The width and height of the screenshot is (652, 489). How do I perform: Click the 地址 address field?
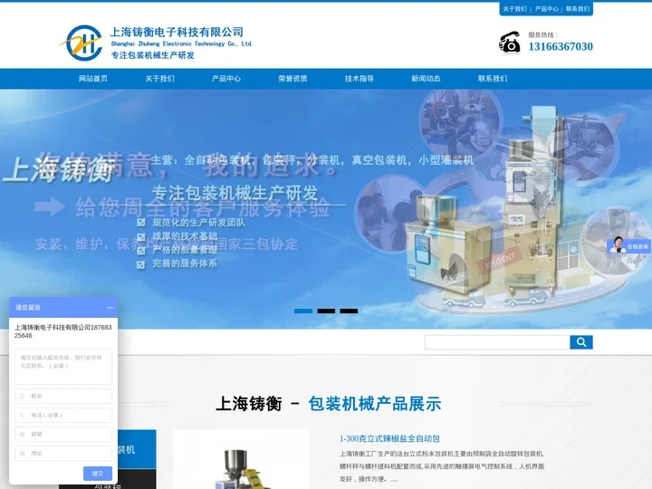[63, 453]
